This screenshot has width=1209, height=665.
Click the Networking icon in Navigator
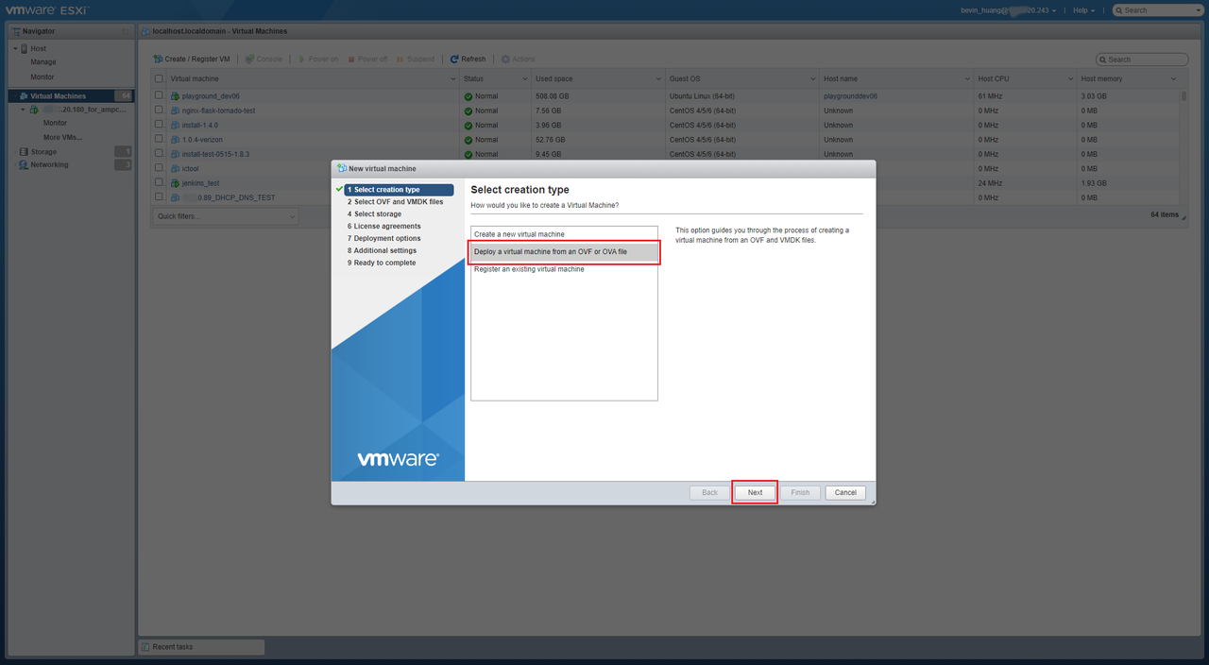click(24, 165)
